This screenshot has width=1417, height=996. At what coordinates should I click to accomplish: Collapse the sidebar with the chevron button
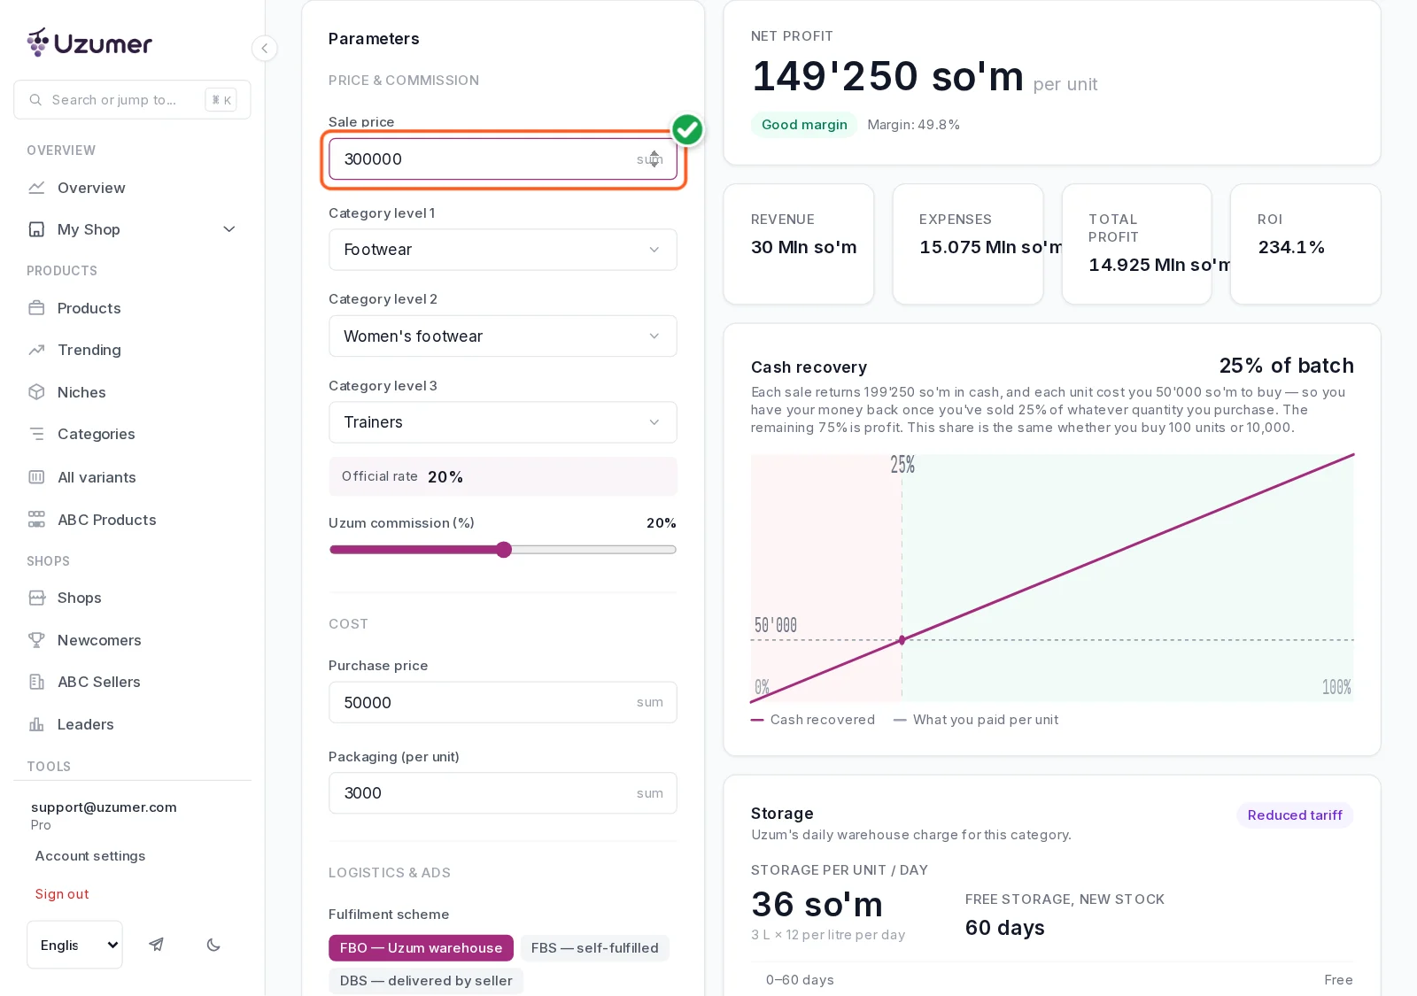(265, 48)
